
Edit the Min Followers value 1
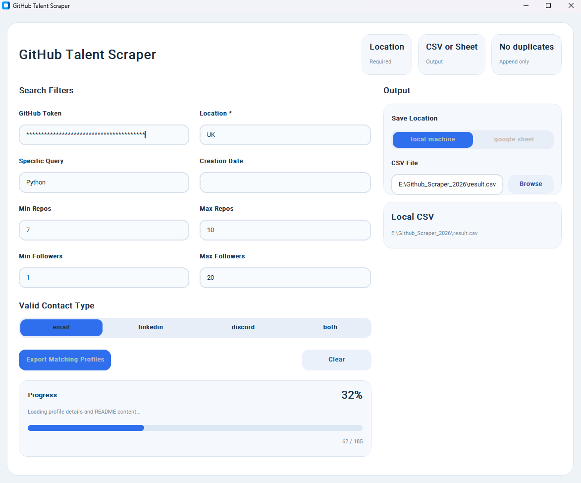point(104,278)
